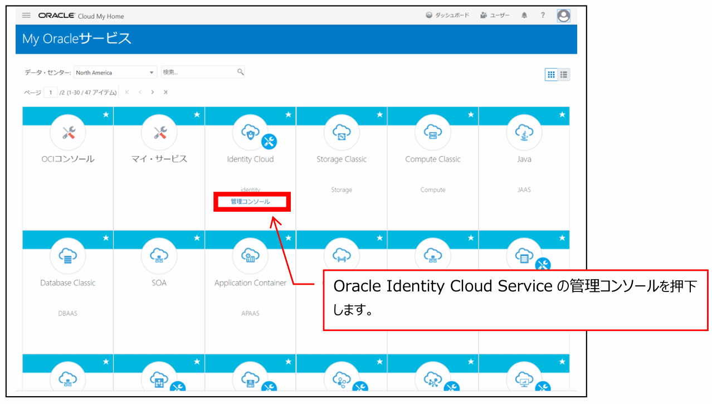This screenshot has height=404, width=712.
Task: Toggle favorite star on Java tile
Action: (x=562, y=114)
